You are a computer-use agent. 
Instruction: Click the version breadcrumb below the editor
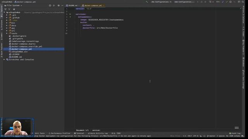pyautogui.click(x=96, y=131)
